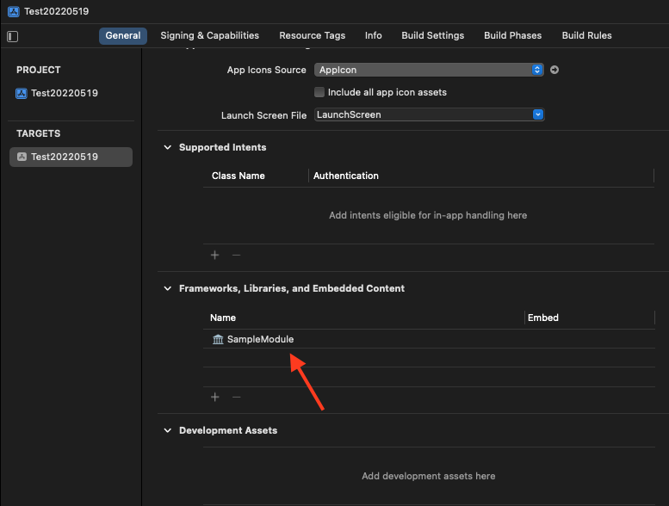Click the Embed column header
The image size is (669, 506).
point(542,318)
